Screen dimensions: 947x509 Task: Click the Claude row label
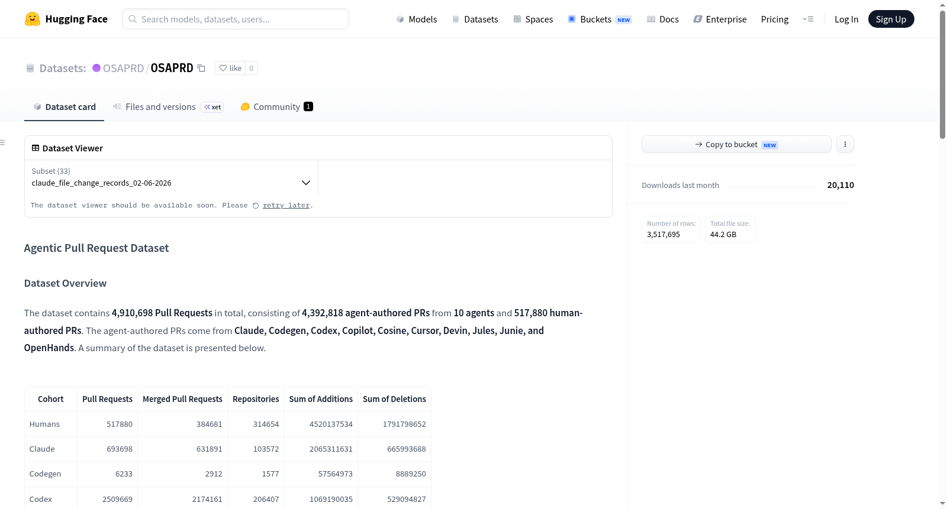coord(42,449)
